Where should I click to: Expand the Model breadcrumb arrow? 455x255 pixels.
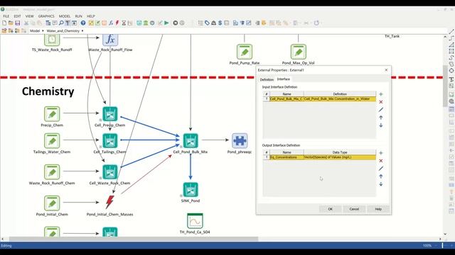click(43, 30)
